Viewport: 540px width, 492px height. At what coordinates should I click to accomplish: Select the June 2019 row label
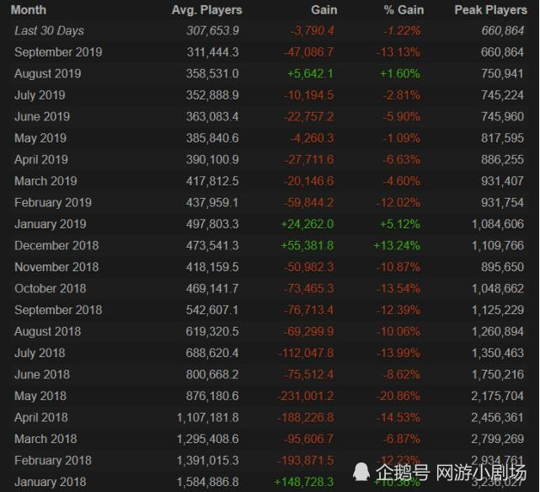click(42, 116)
